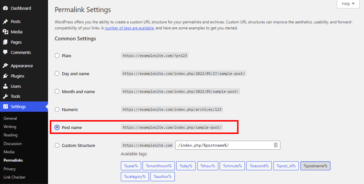Screen dimensions: 364x184
Task: Click the Month and name example URL
Action: (181, 92)
